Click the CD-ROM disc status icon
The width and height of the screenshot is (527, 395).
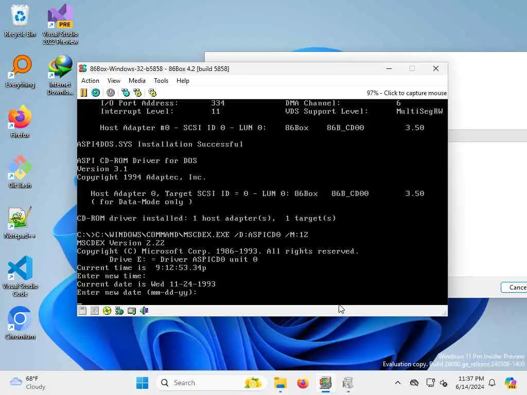click(x=107, y=311)
